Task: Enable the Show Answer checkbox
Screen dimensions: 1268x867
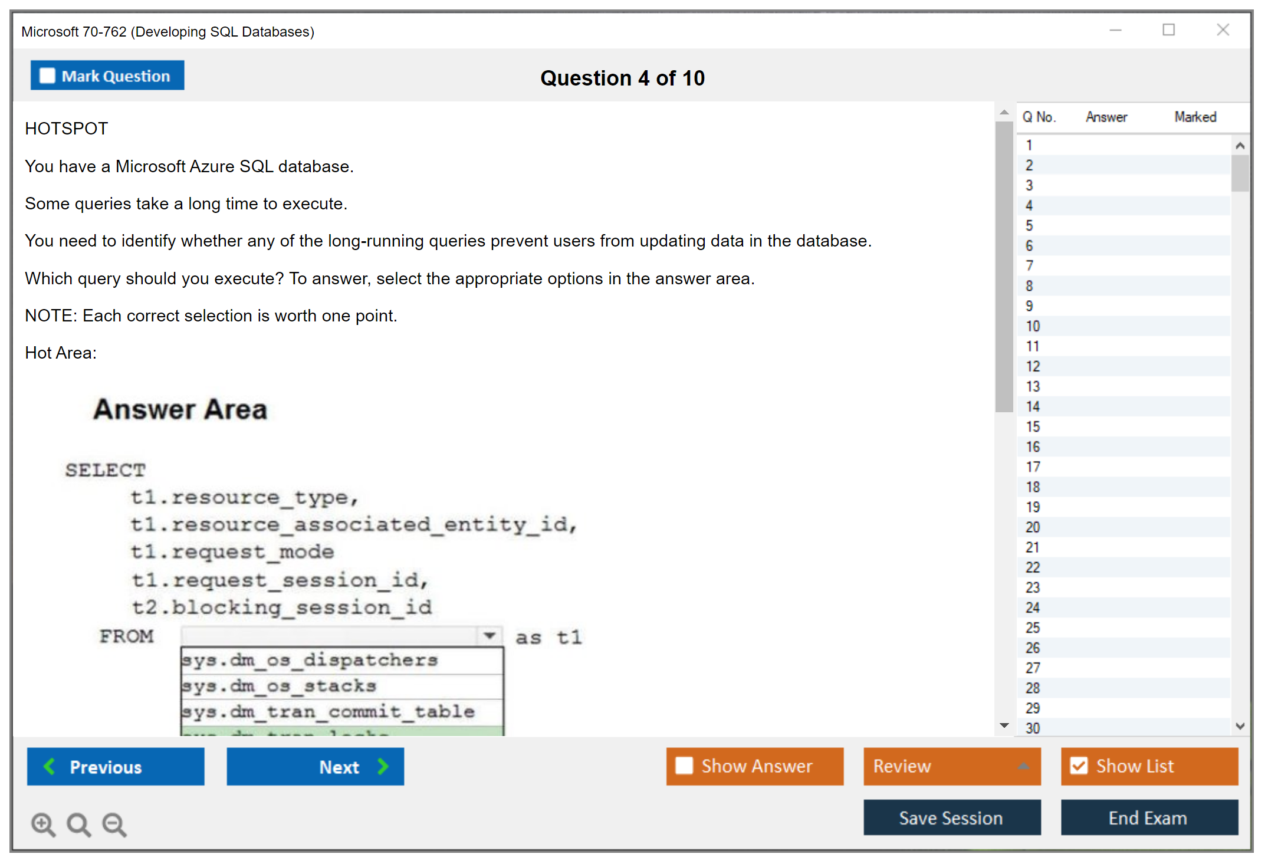Action: pos(684,766)
